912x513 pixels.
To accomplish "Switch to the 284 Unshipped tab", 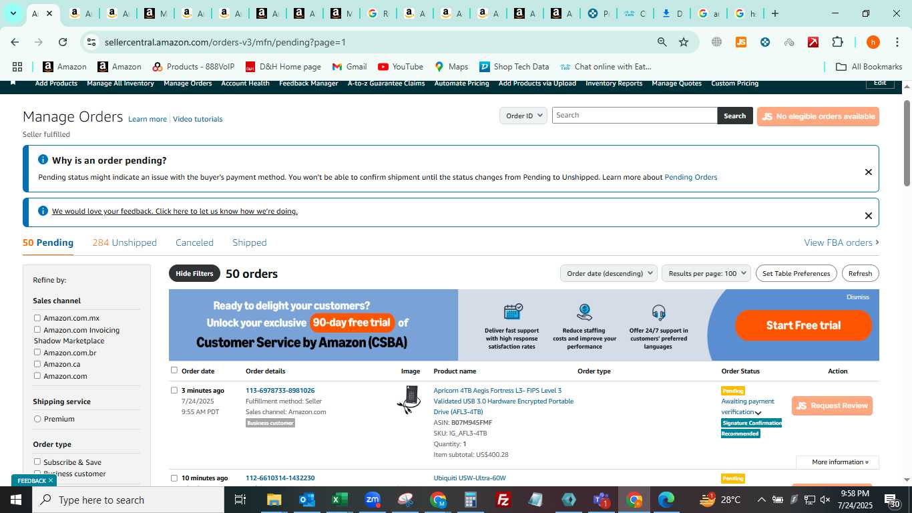I will point(125,242).
